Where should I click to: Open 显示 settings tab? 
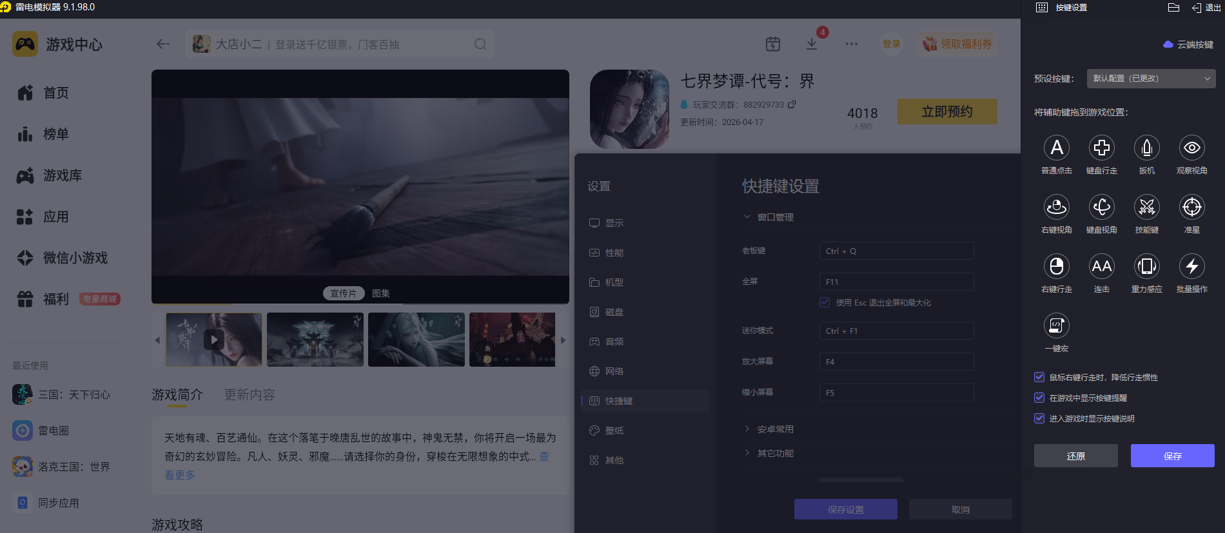click(645, 223)
